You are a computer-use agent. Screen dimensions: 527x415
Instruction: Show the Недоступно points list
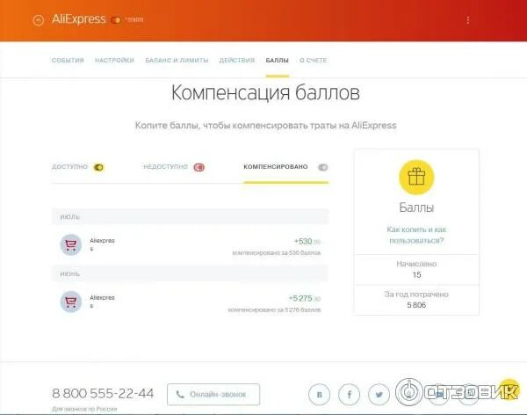[x=174, y=167]
